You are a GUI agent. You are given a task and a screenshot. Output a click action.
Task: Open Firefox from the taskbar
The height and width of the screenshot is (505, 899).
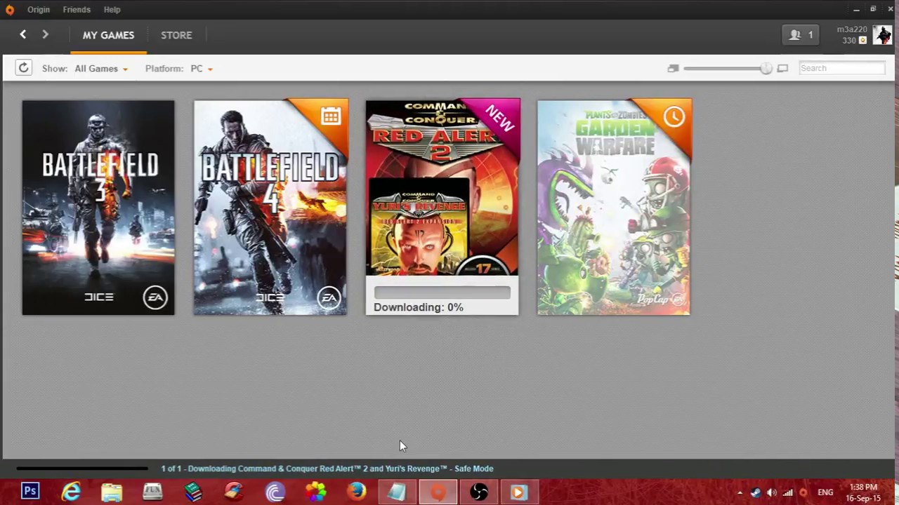(x=356, y=492)
